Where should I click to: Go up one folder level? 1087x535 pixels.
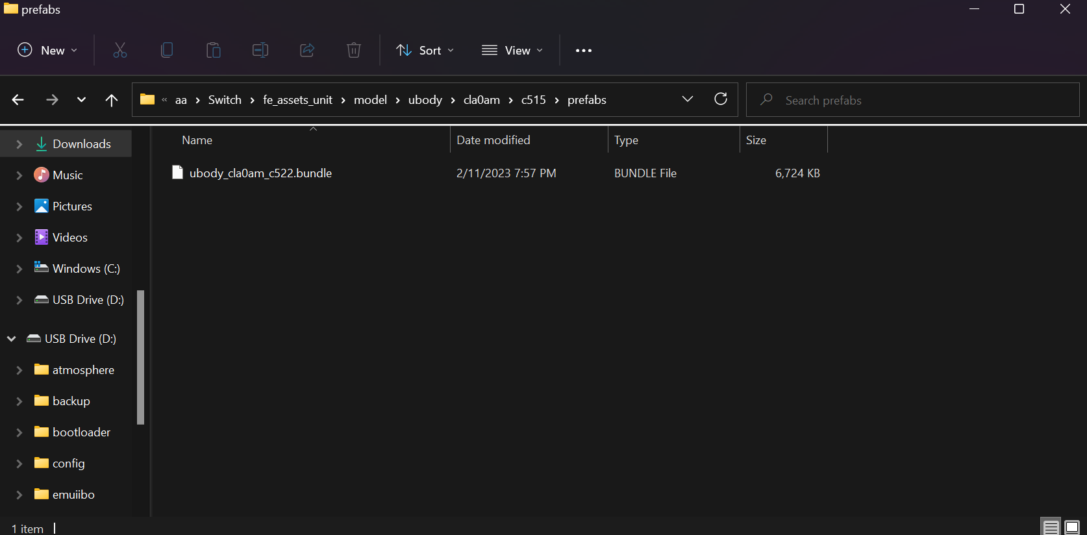click(x=112, y=99)
